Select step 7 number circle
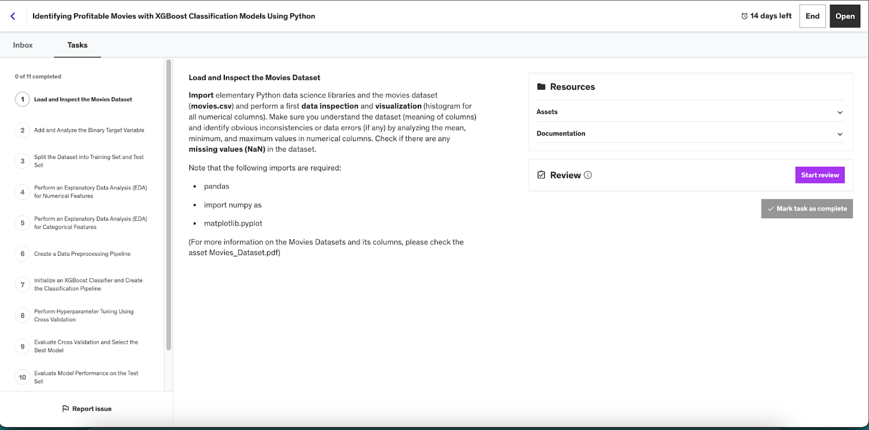869x430 pixels. click(22, 284)
